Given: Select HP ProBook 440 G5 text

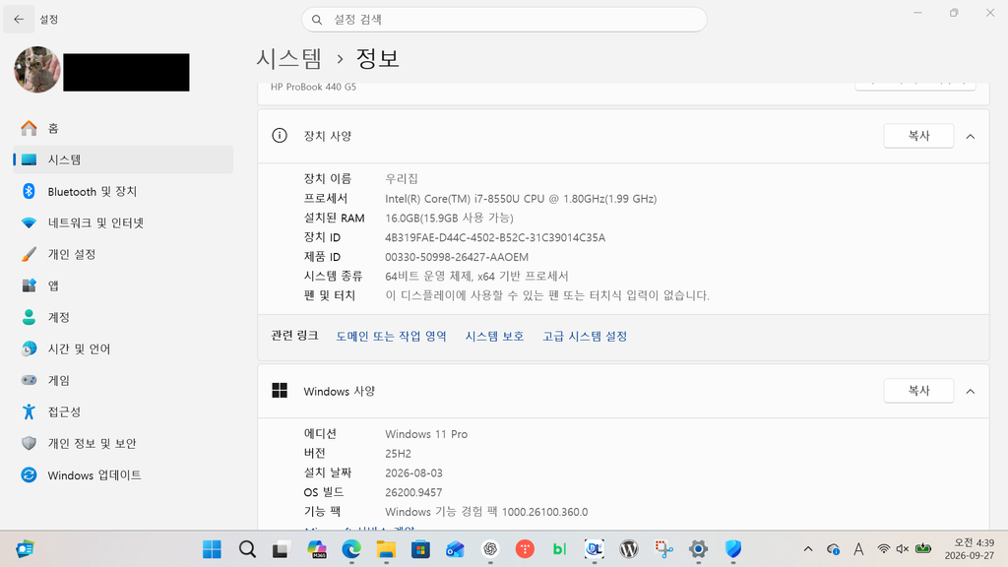Looking at the screenshot, I should 313,87.
